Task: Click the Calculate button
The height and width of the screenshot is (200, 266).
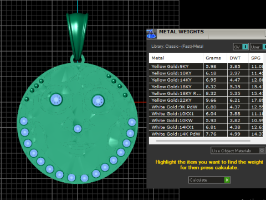Action: tap(209, 180)
